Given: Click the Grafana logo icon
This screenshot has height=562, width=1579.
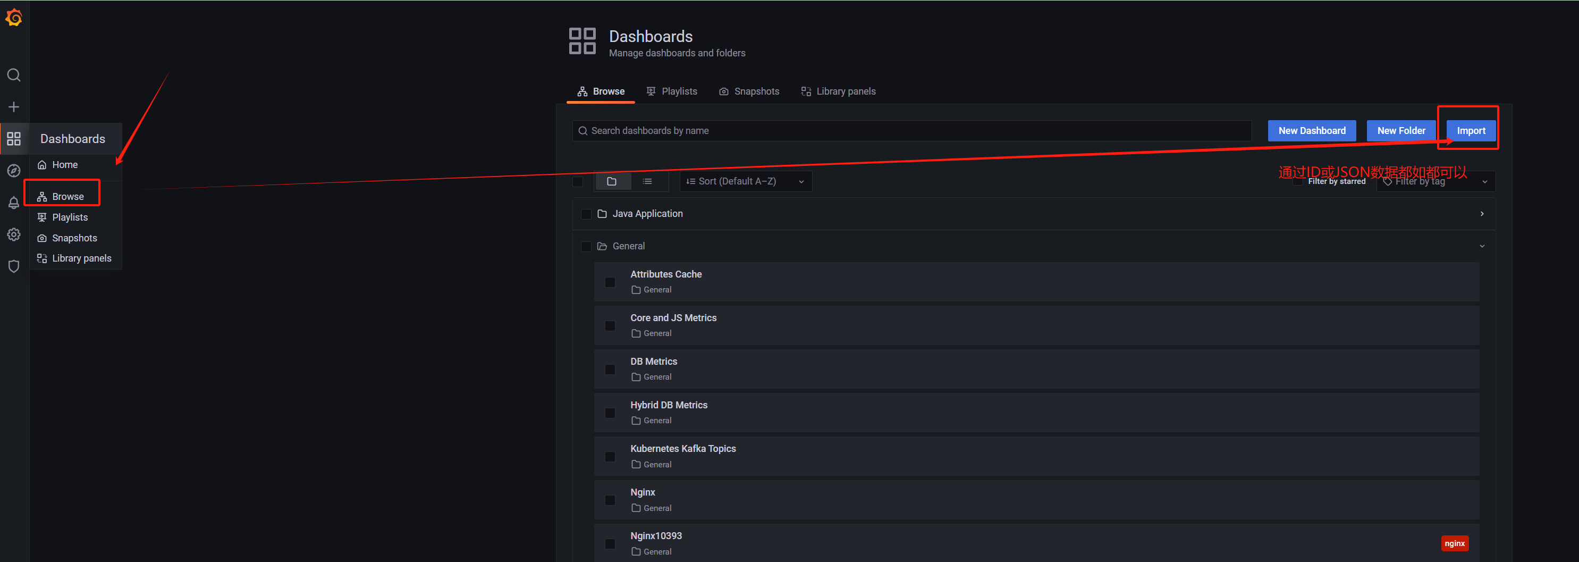Looking at the screenshot, I should 13,18.
